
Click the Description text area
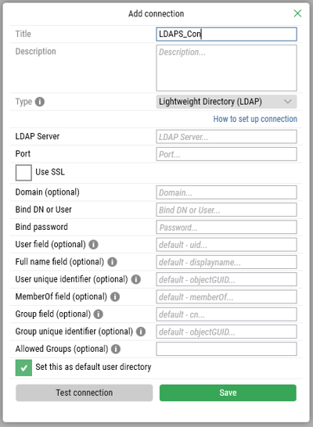(x=226, y=68)
